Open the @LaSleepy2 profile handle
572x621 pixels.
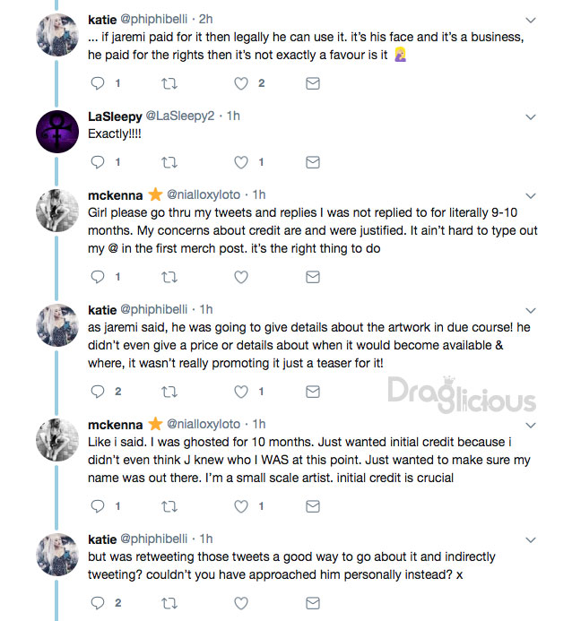[x=179, y=116]
